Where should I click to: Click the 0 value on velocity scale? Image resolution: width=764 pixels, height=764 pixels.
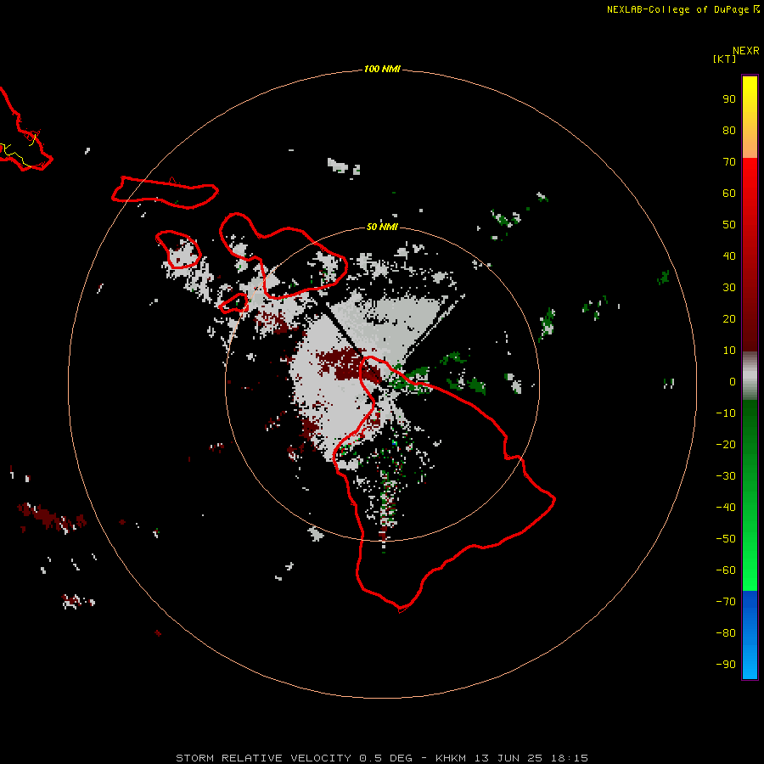pyautogui.click(x=733, y=382)
